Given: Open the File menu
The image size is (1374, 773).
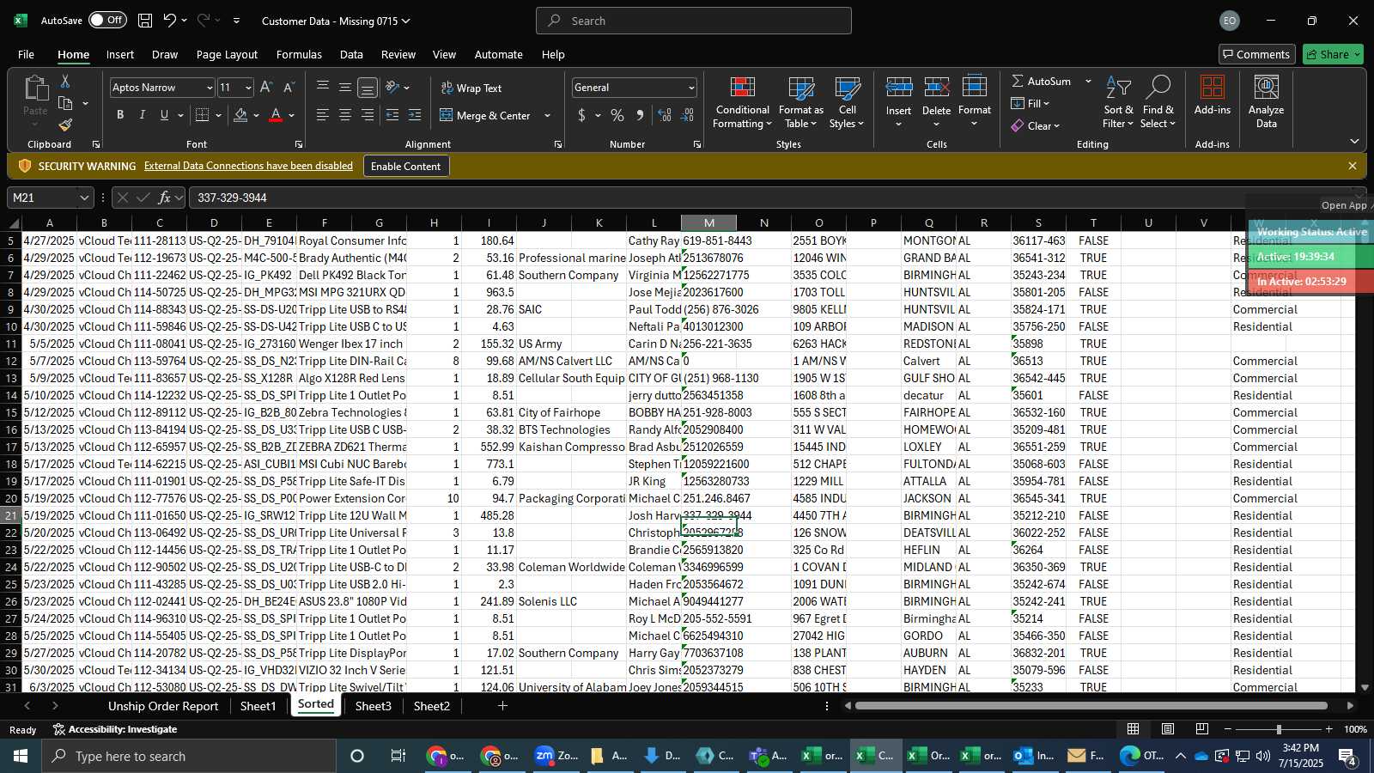Looking at the screenshot, I should [26, 54].
